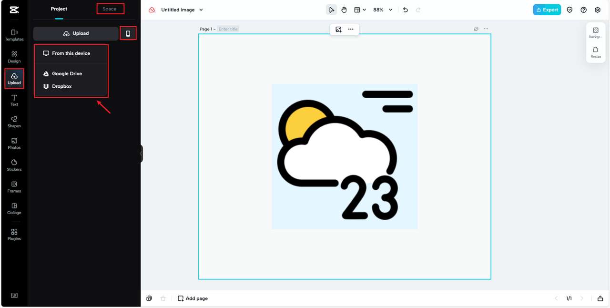This screenshot has height=308, width=610.
Task: Open the Plugins panel
Action: tap(14, 235)
